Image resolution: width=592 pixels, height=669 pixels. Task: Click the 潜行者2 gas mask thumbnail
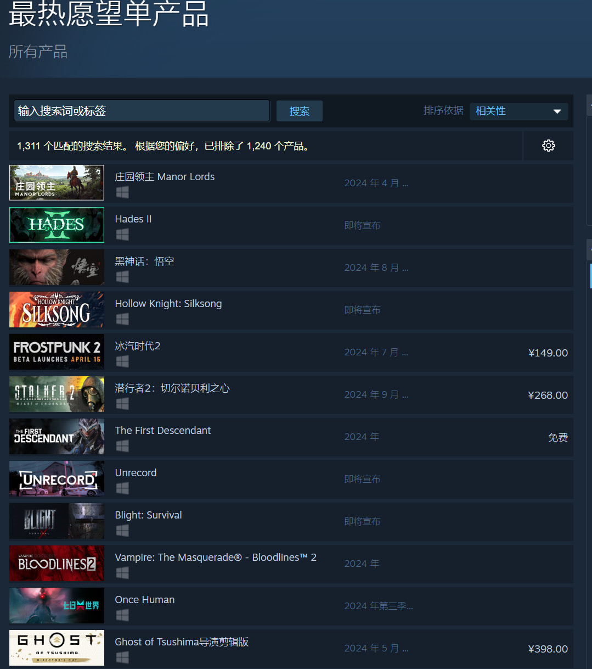[57, 394]
